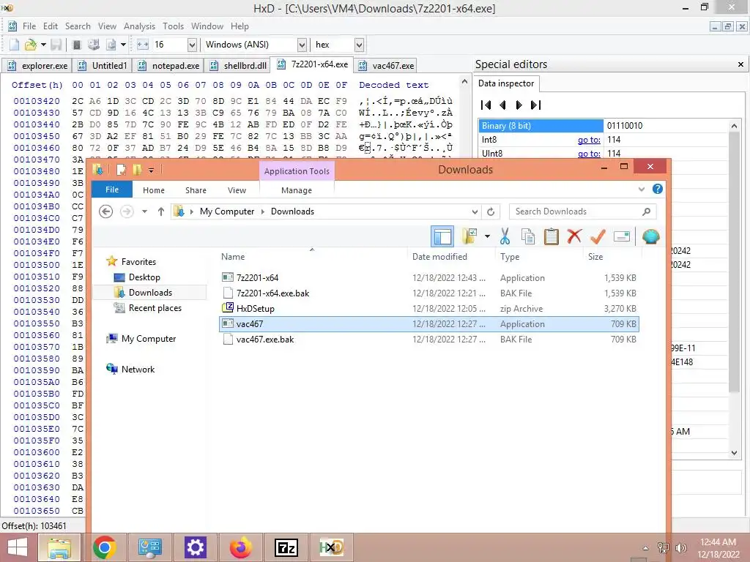The image size is (750, 562).
Task: Click the Open RAM chip icon in HxD
Action: pyautogui.click(x=76, y=45)
